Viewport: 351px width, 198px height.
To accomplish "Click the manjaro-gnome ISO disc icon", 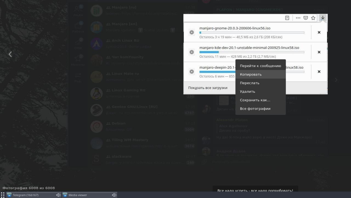I will click(x=192, y=32).
